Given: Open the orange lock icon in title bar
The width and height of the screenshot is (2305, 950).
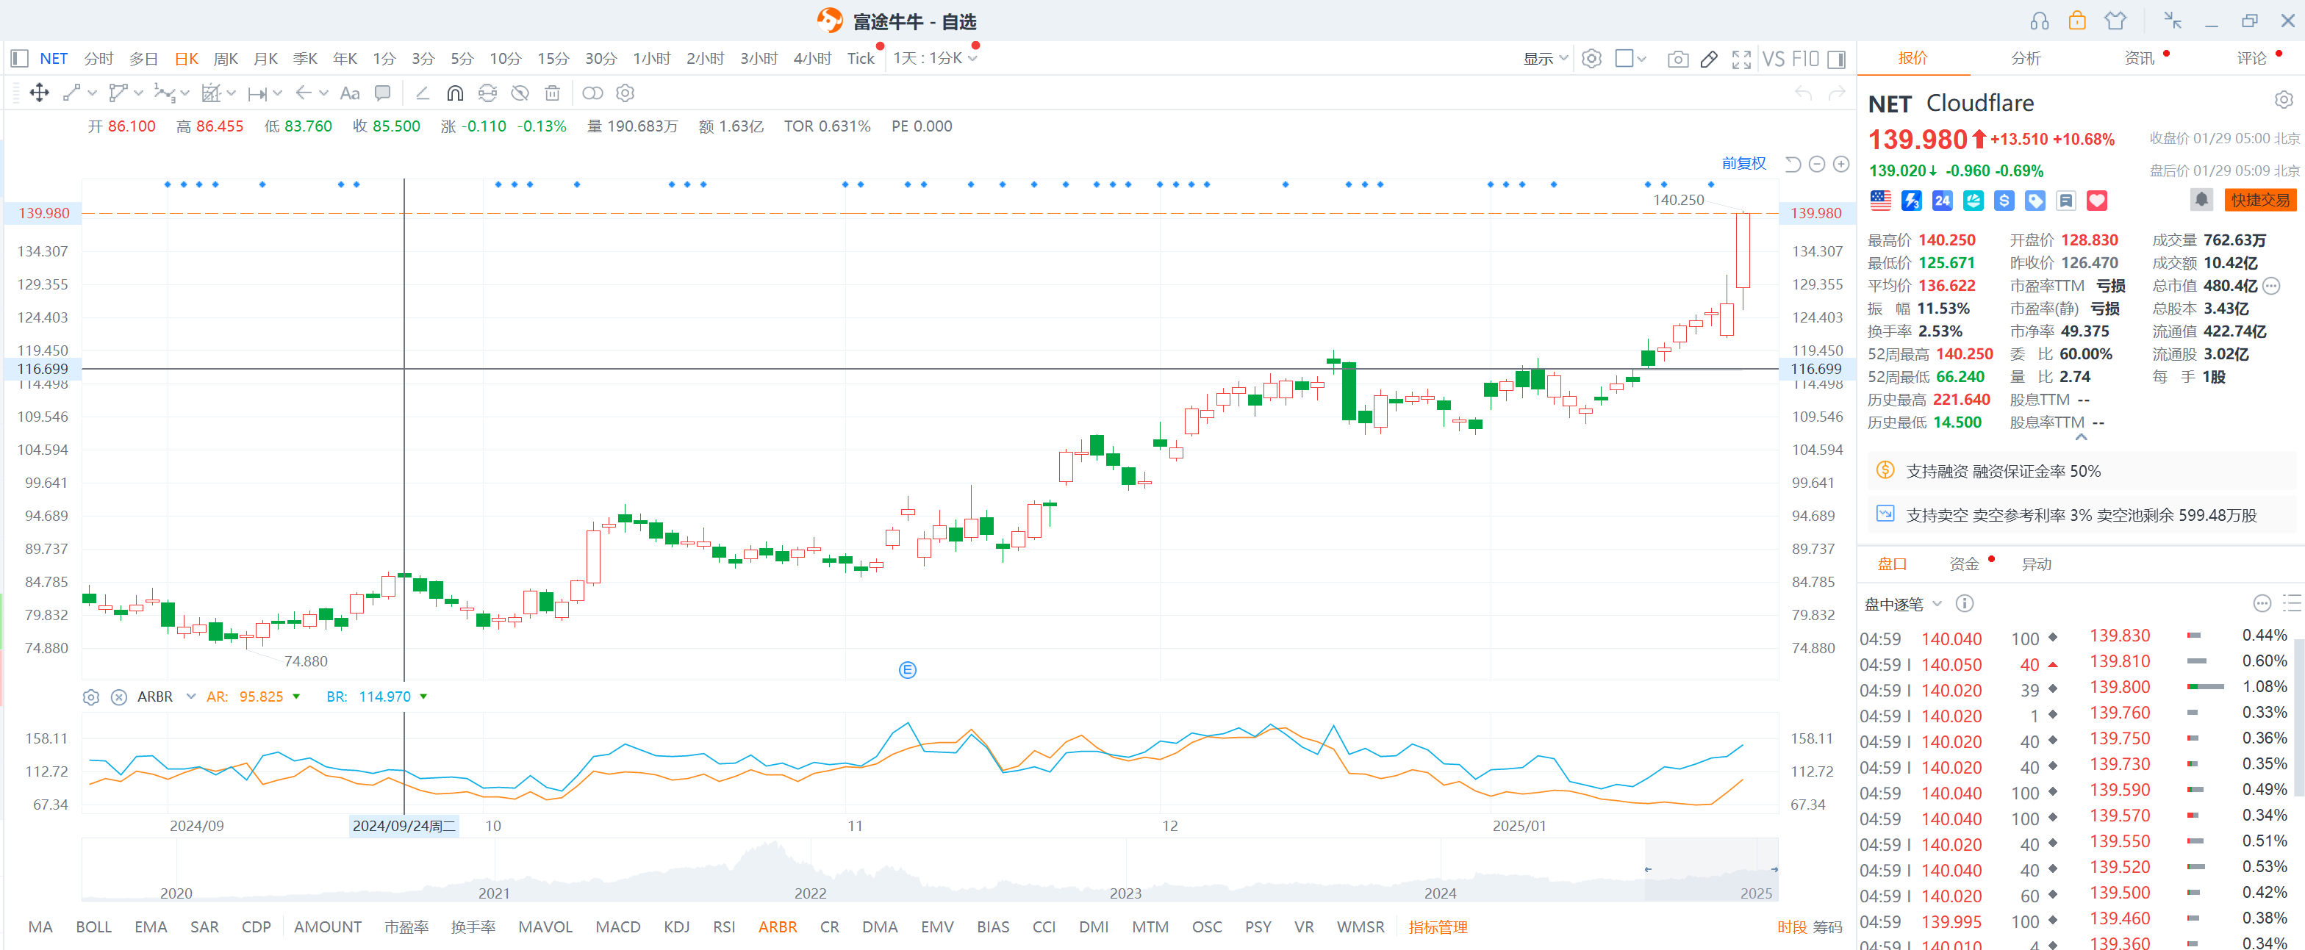Looking at the screenshot, I should click(x=2077, y=21).
